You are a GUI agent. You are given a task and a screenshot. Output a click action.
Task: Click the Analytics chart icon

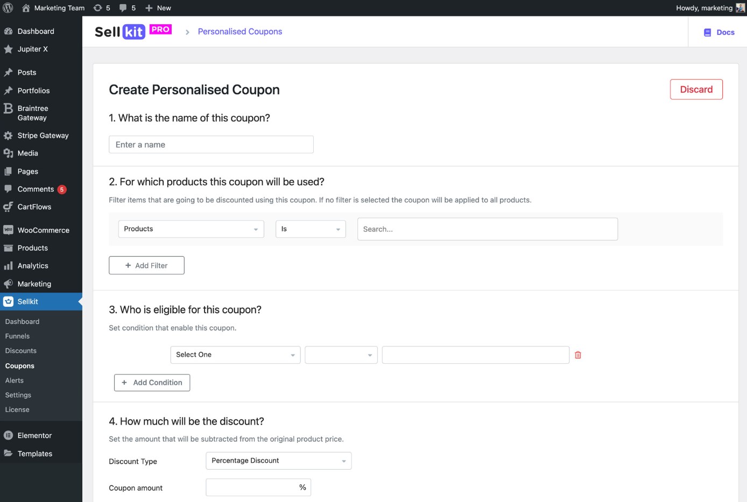click(8, 265)
